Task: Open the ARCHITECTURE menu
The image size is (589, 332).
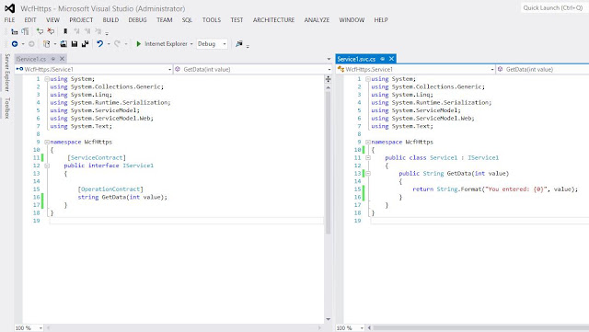Action: 274,20
